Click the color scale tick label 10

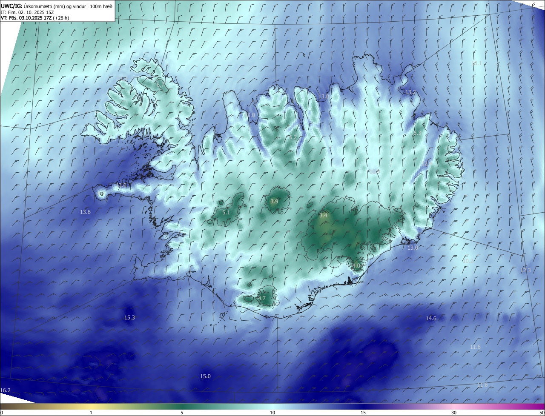click(x=272, y=413)
